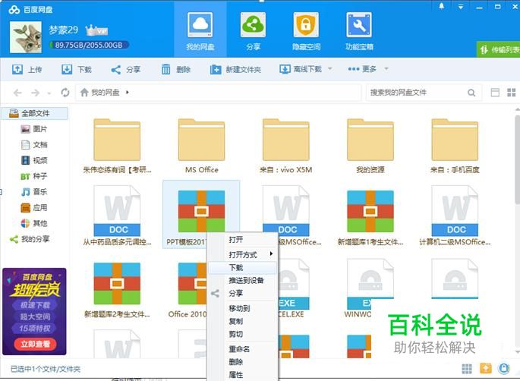Image resolution: width=520 pixels, height=381 pixels.
Task: Select the 新增题库2考生文件 archive
Action: 117,289
